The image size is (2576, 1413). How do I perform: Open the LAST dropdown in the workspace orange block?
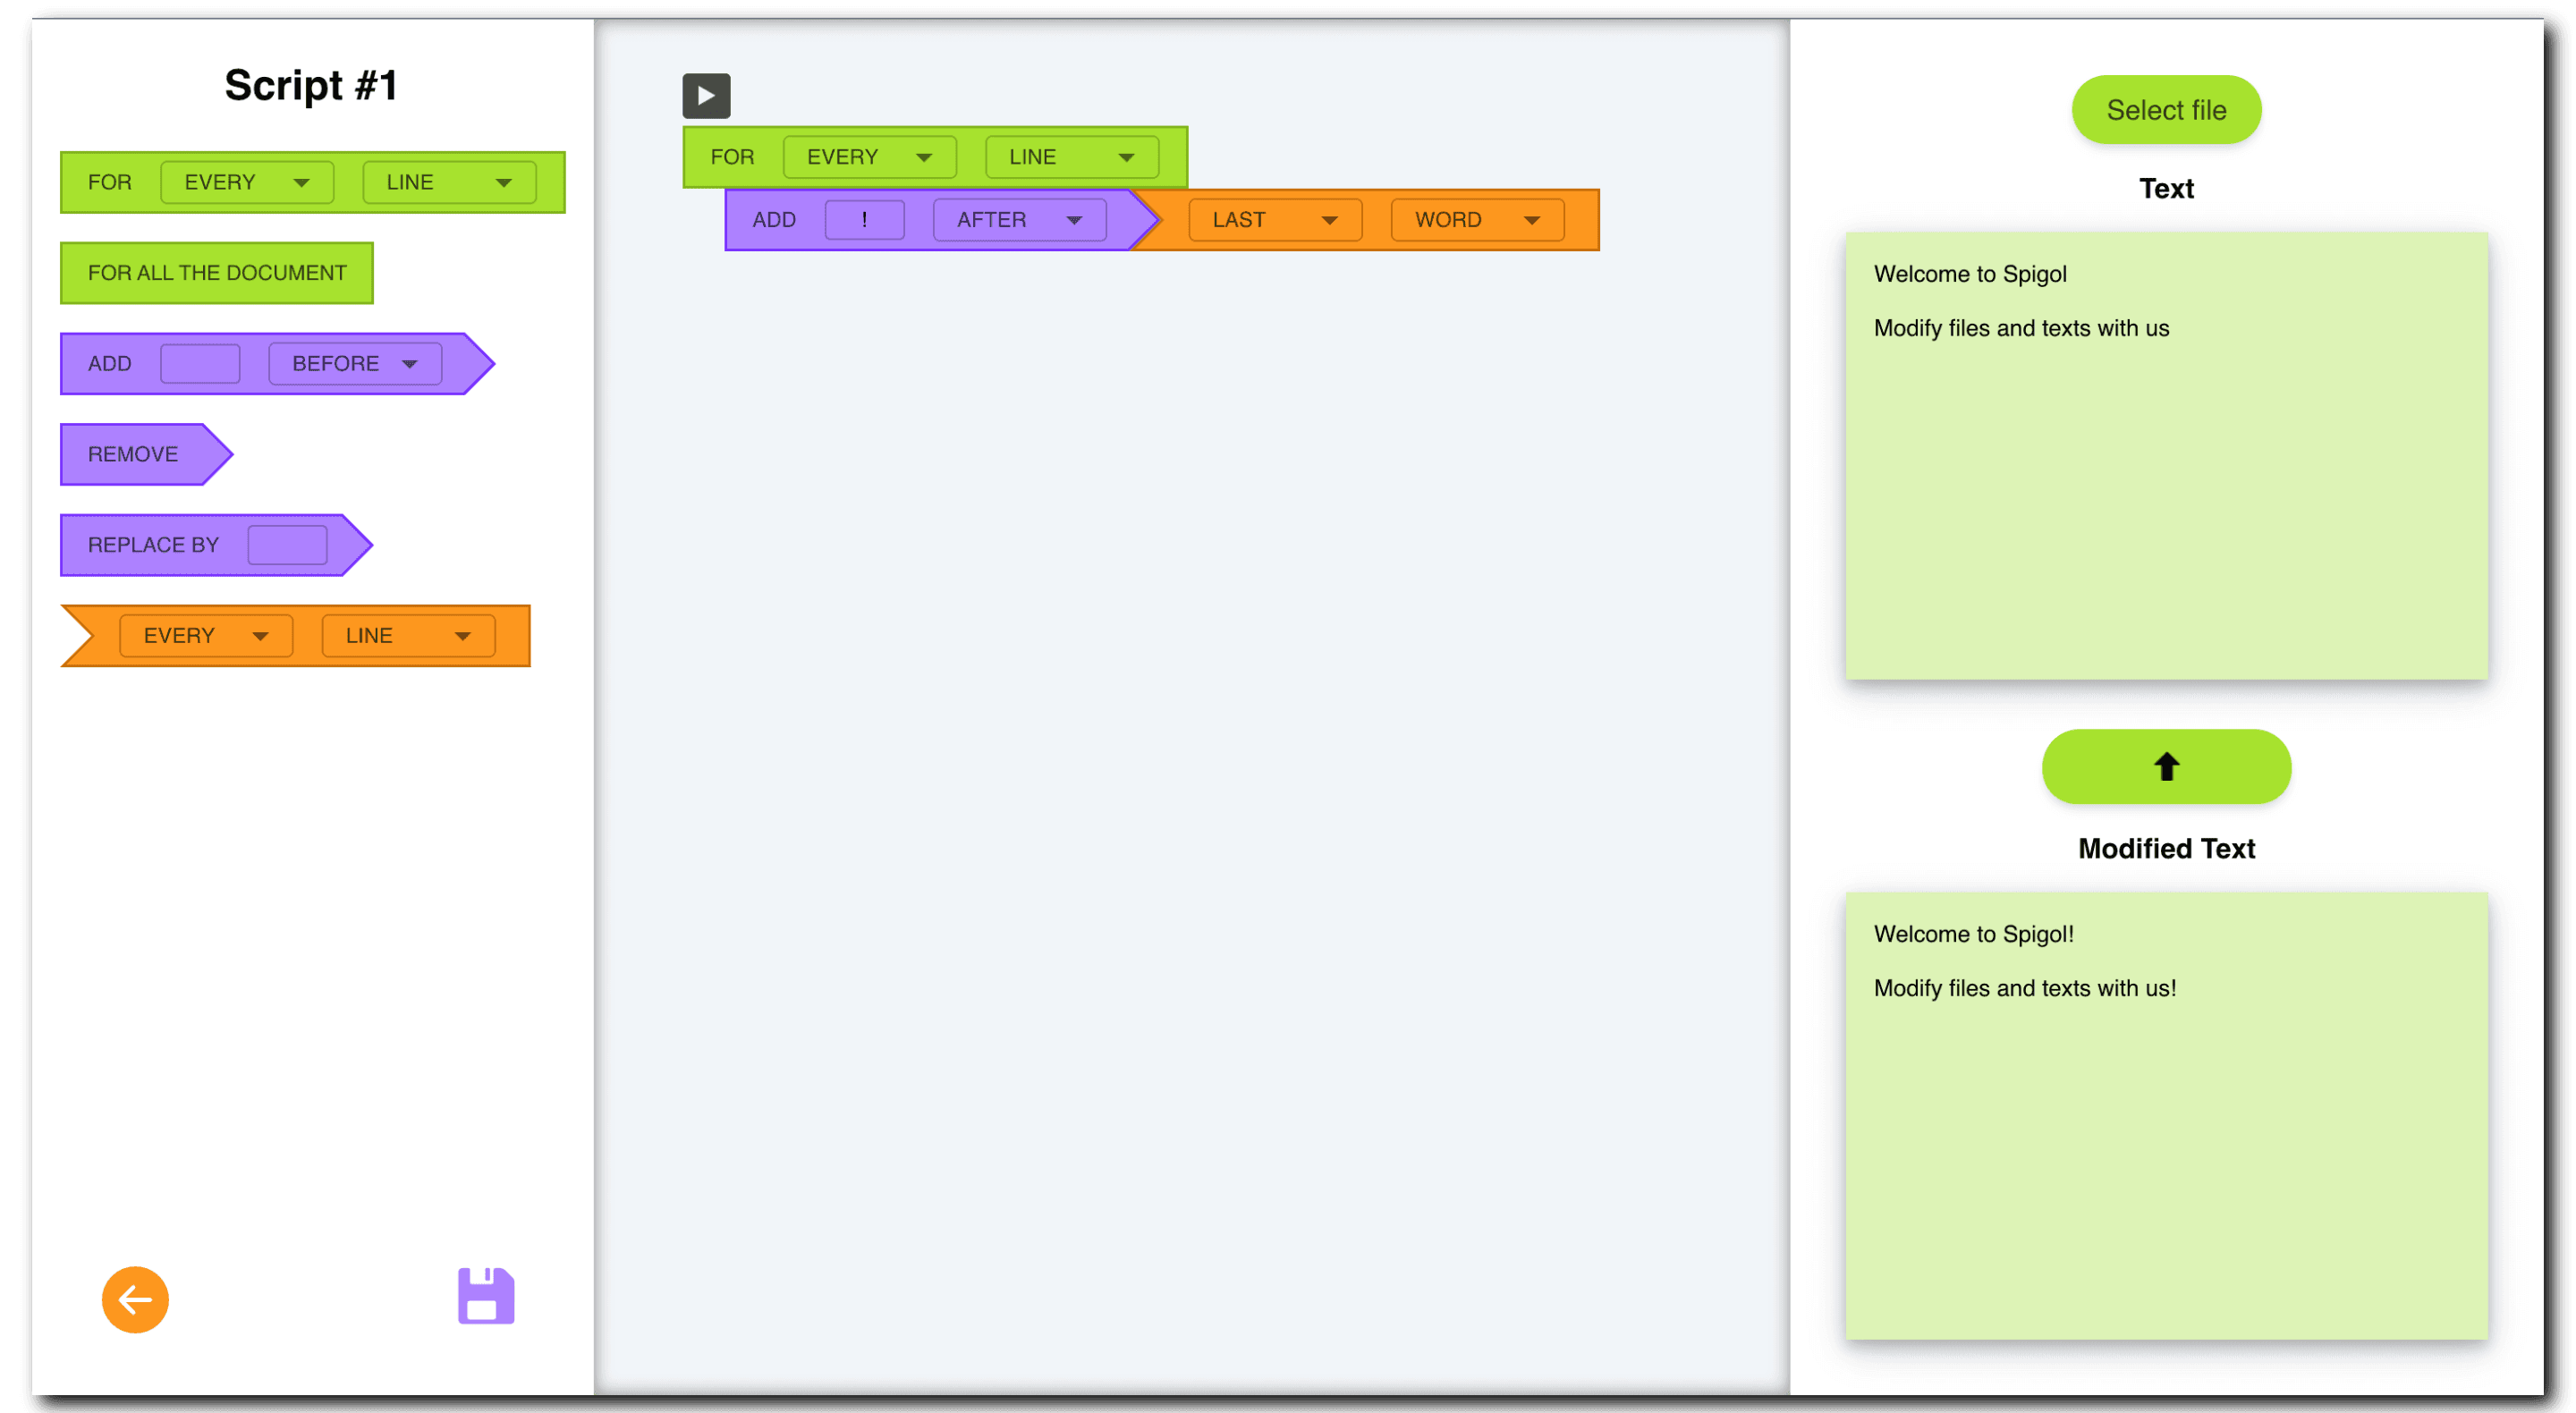pyautogui.click(x=1275, y=220)
